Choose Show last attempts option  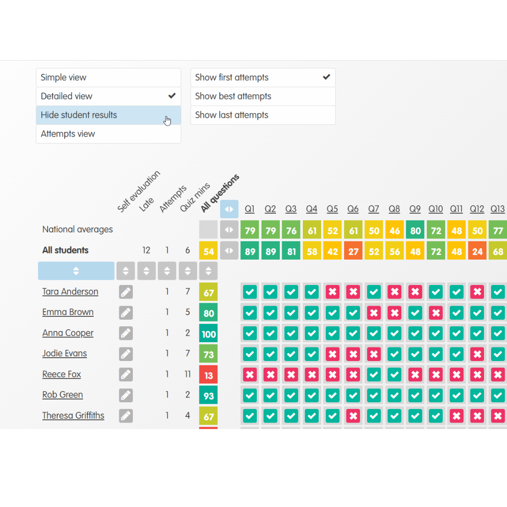click(262, 115)
